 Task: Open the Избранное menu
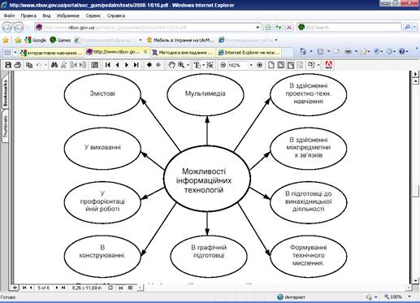coord(68,15)
